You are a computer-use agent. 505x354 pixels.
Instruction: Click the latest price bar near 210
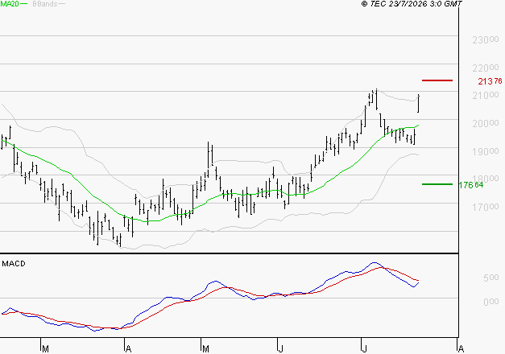pos(418,103)
